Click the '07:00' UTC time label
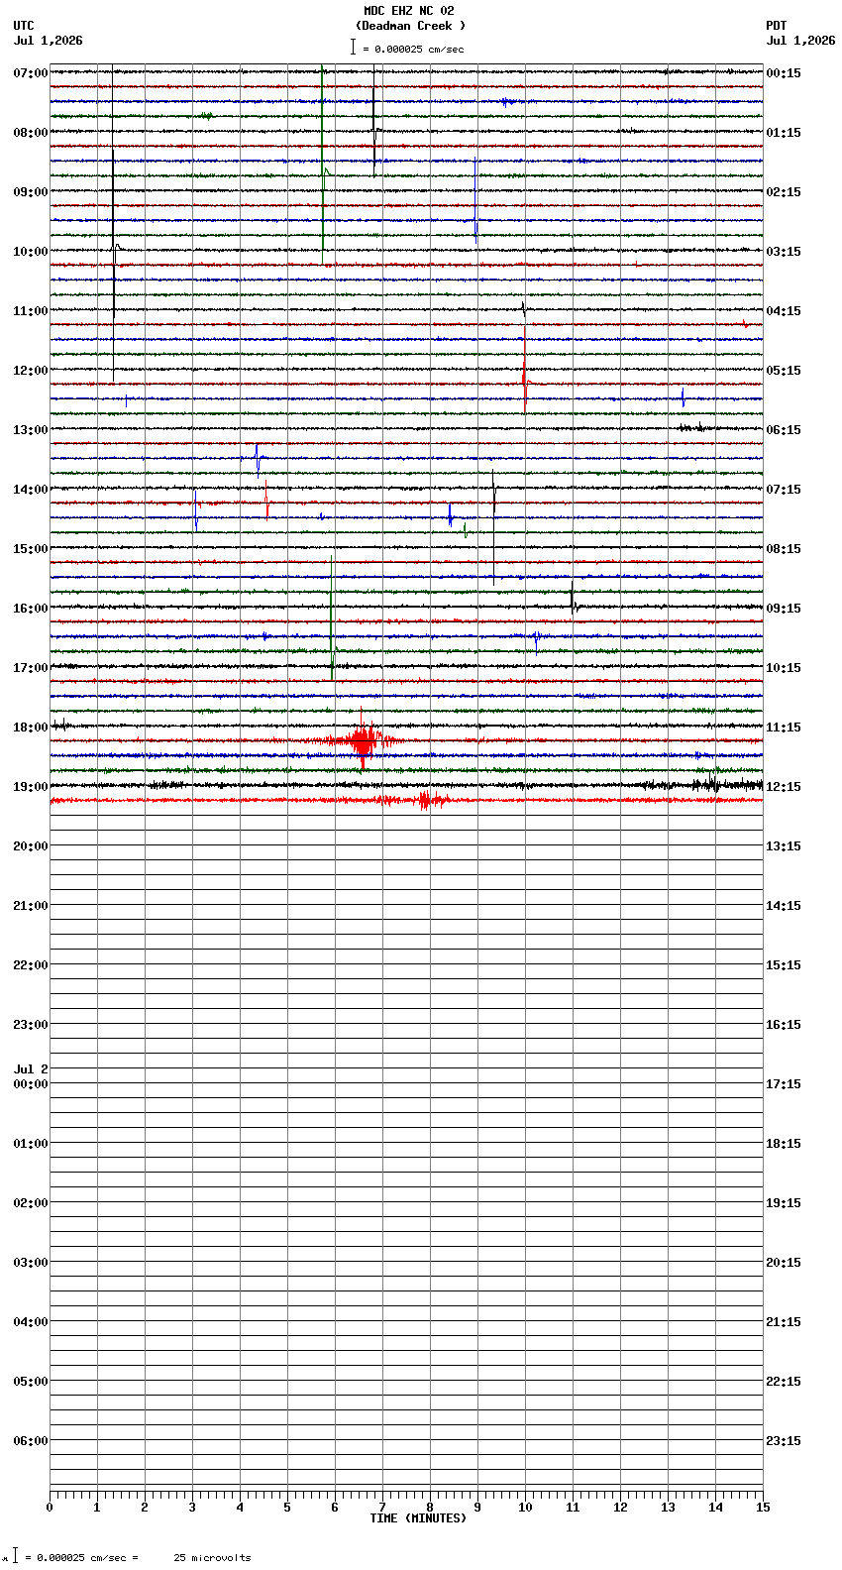Image resolution: width=842 pixels, height=1570 pixels. click(x=31, y=73)
